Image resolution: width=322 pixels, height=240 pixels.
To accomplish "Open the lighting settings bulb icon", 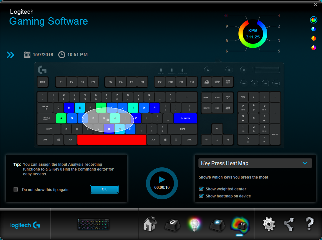I will coord(195,225).
